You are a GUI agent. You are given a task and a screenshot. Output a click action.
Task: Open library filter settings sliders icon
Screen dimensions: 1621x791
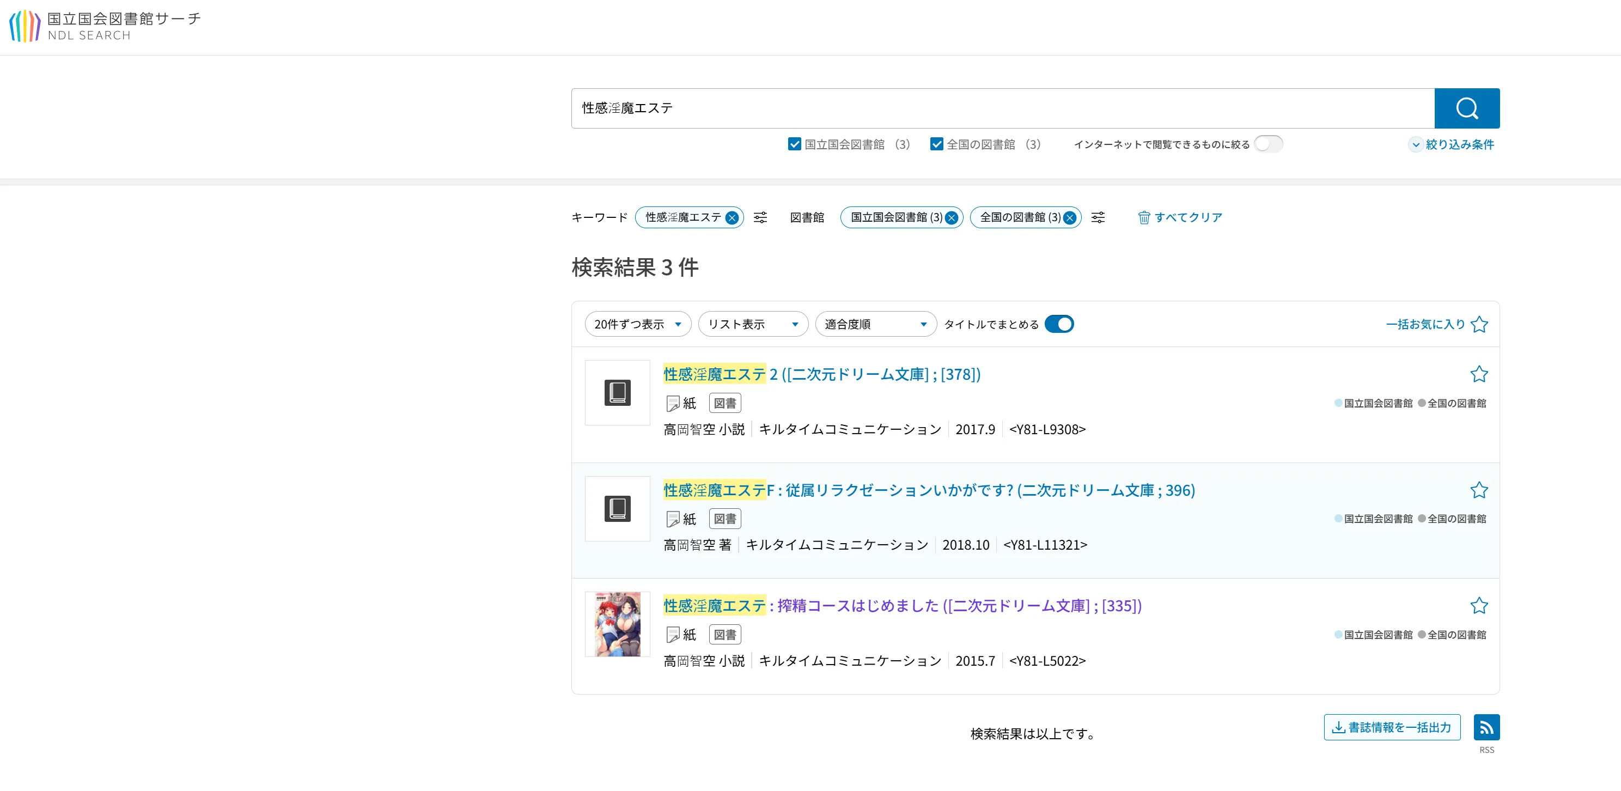1098,217
